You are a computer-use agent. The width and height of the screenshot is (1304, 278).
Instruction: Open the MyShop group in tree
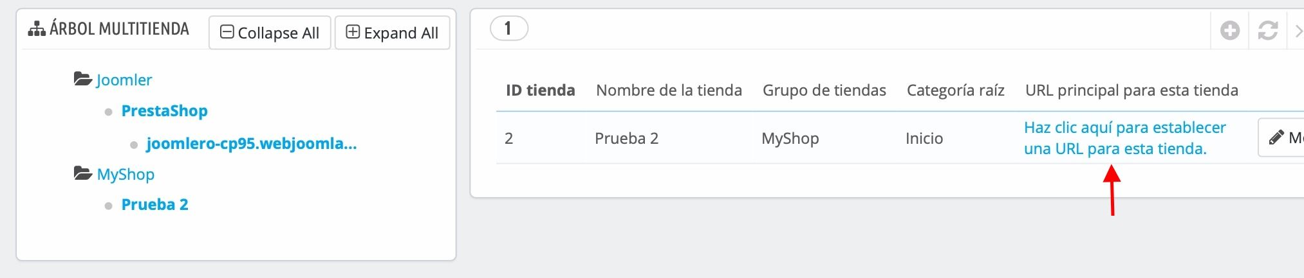point(126,174)
